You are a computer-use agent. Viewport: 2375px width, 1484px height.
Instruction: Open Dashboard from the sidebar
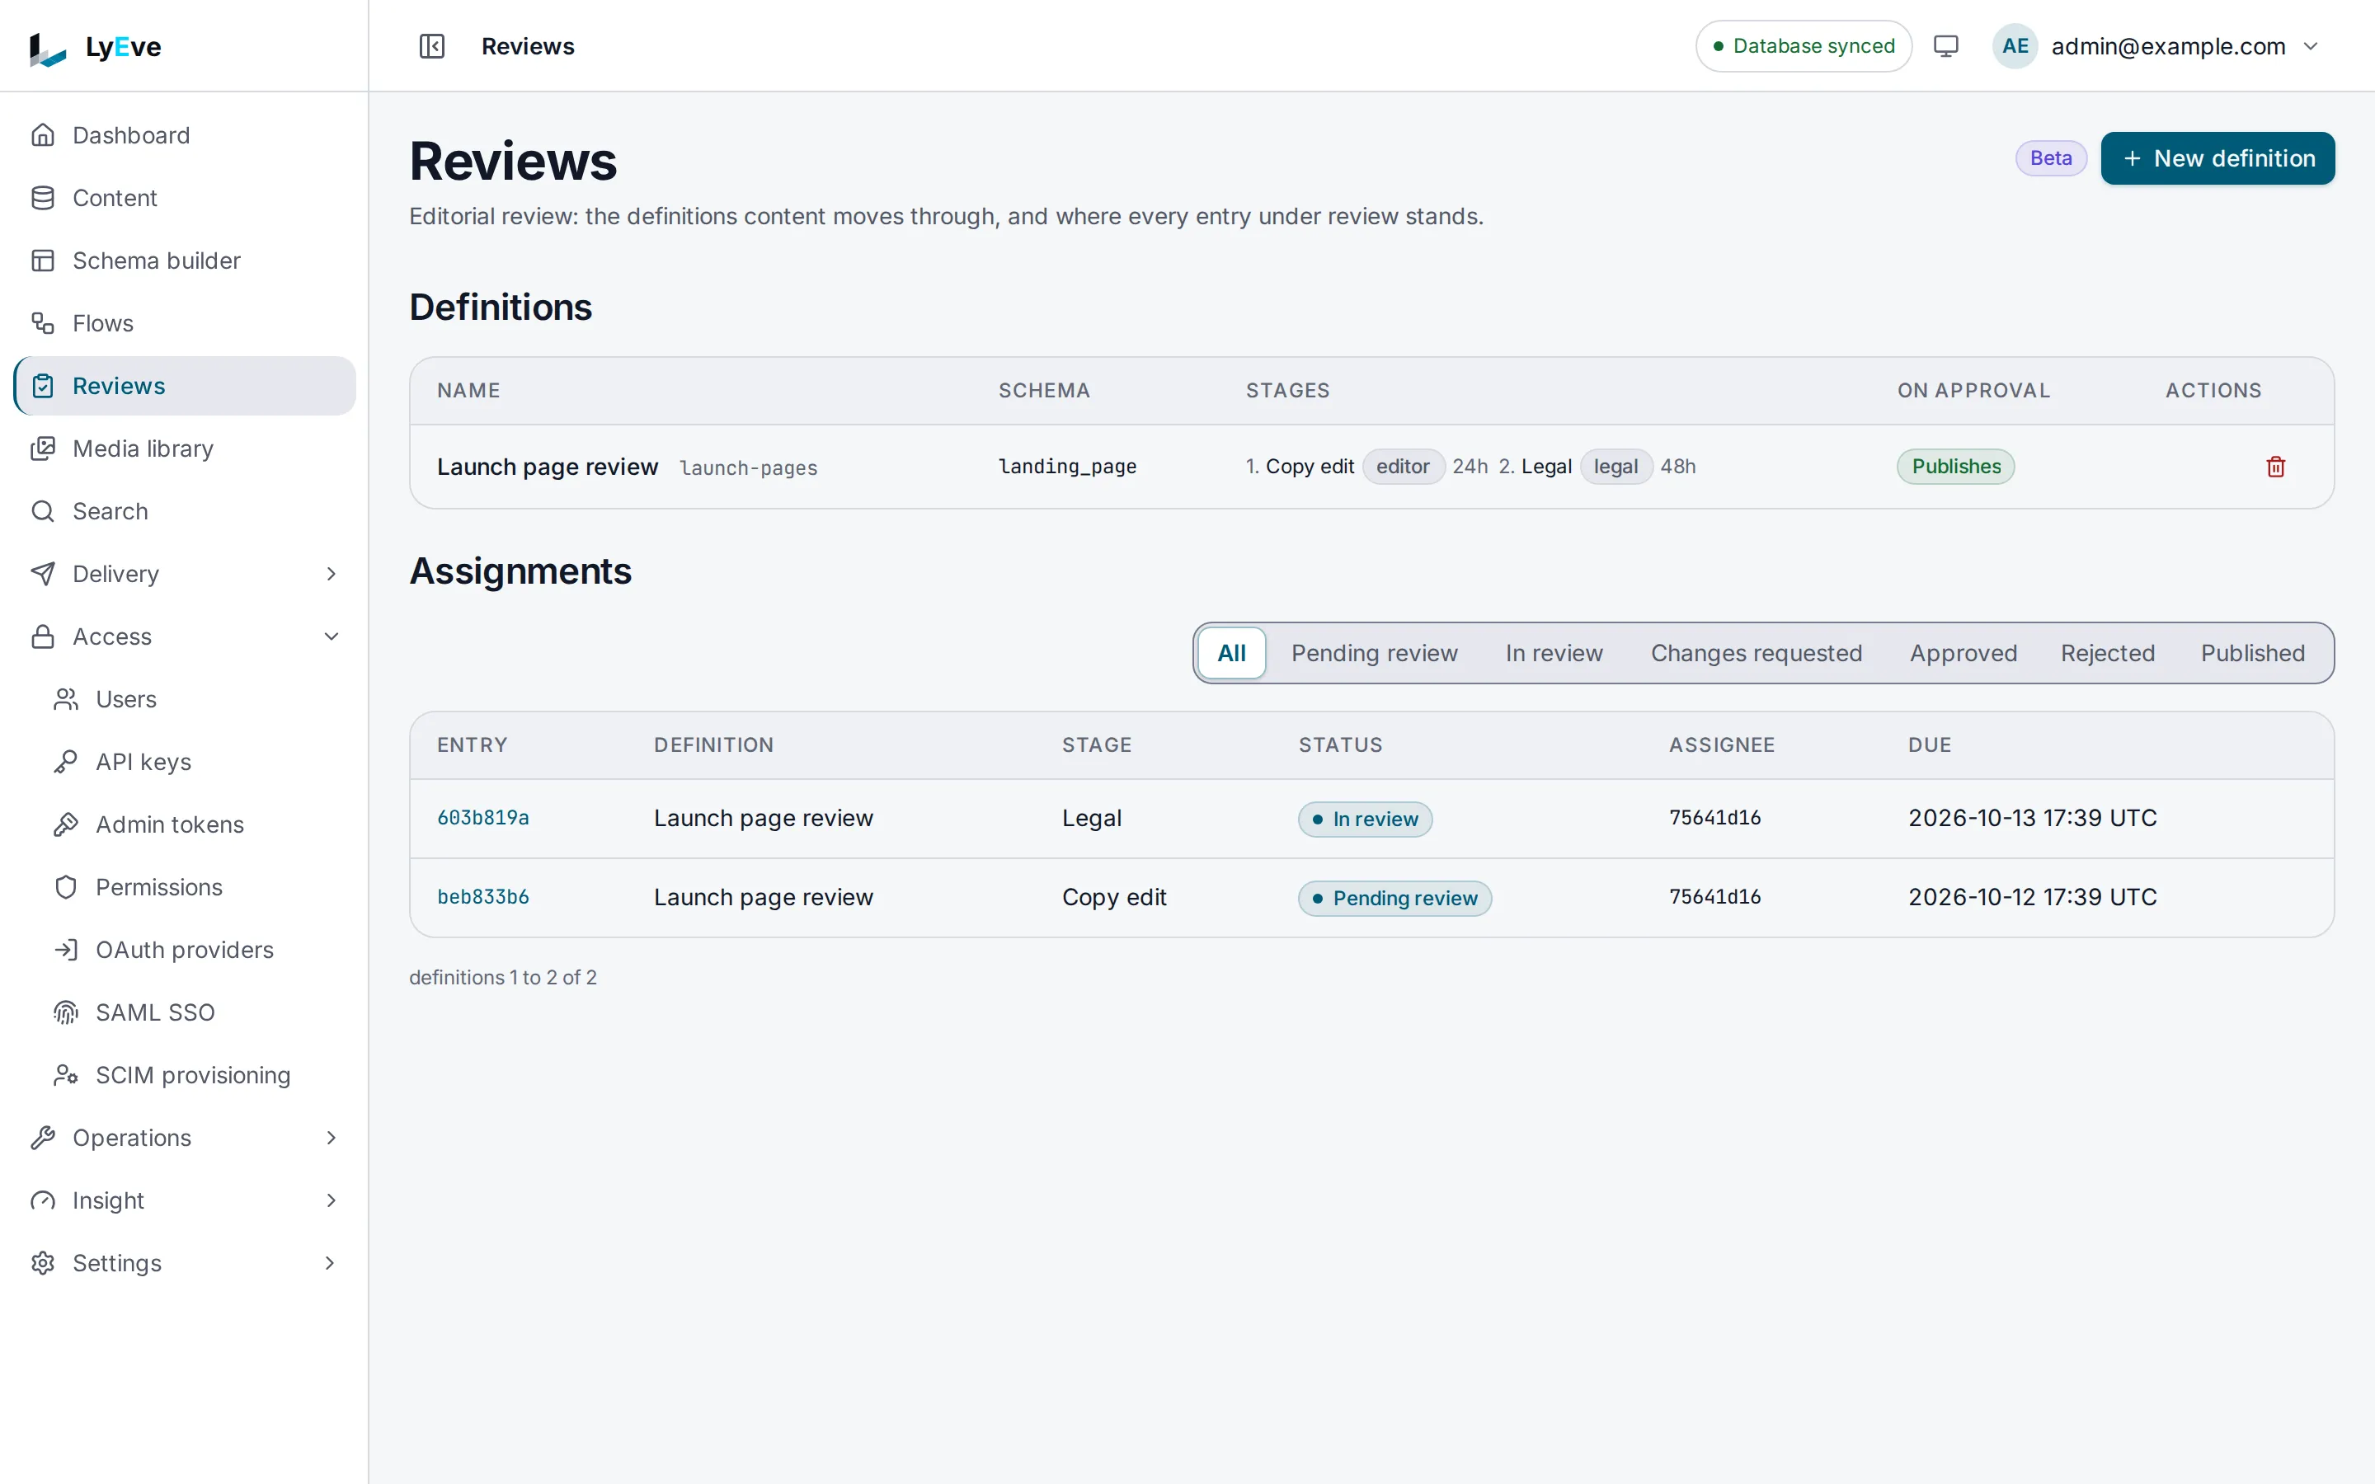click(x=185, y=135)
